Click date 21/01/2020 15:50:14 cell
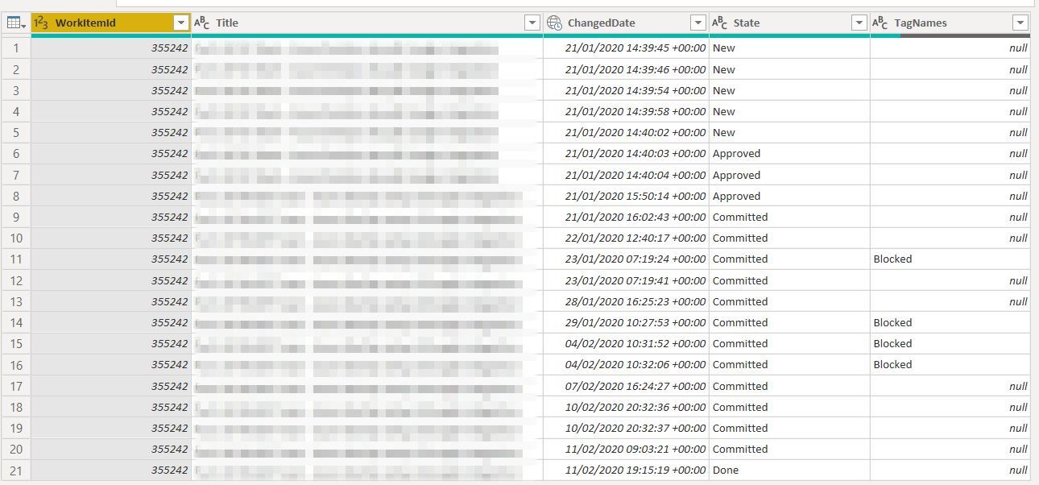This screenshot has width=1039, height=485. point(627,196)
